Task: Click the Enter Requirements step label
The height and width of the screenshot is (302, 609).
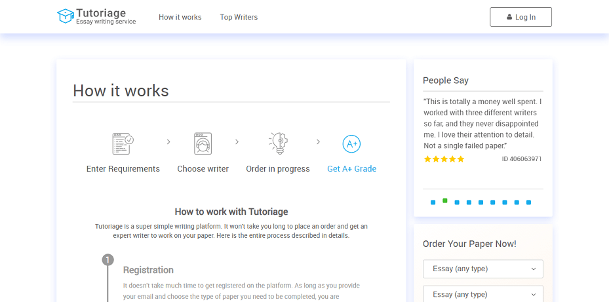Action: click(123, 169)
